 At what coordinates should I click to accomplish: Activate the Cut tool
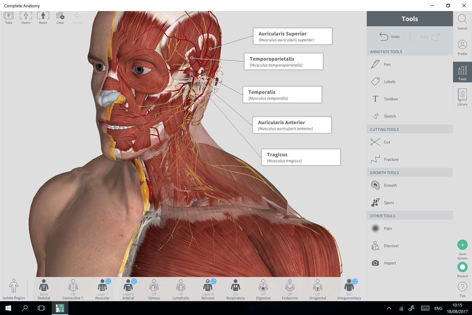410,142
